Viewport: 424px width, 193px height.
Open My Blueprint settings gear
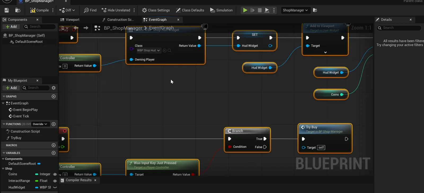(54, 88)
